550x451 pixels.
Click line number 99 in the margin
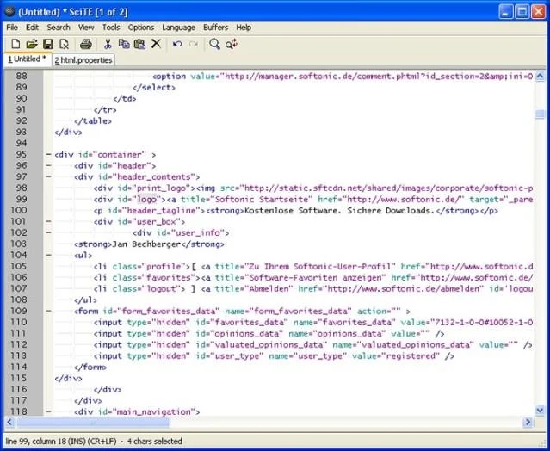coord(22,199)
